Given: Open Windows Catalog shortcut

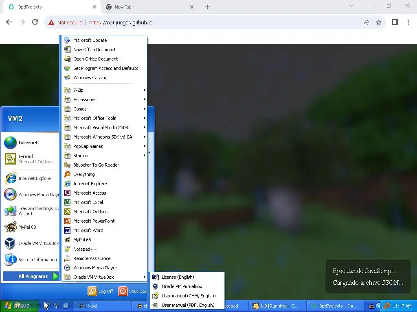Looking at the screenshot, I should click(104, 78).
